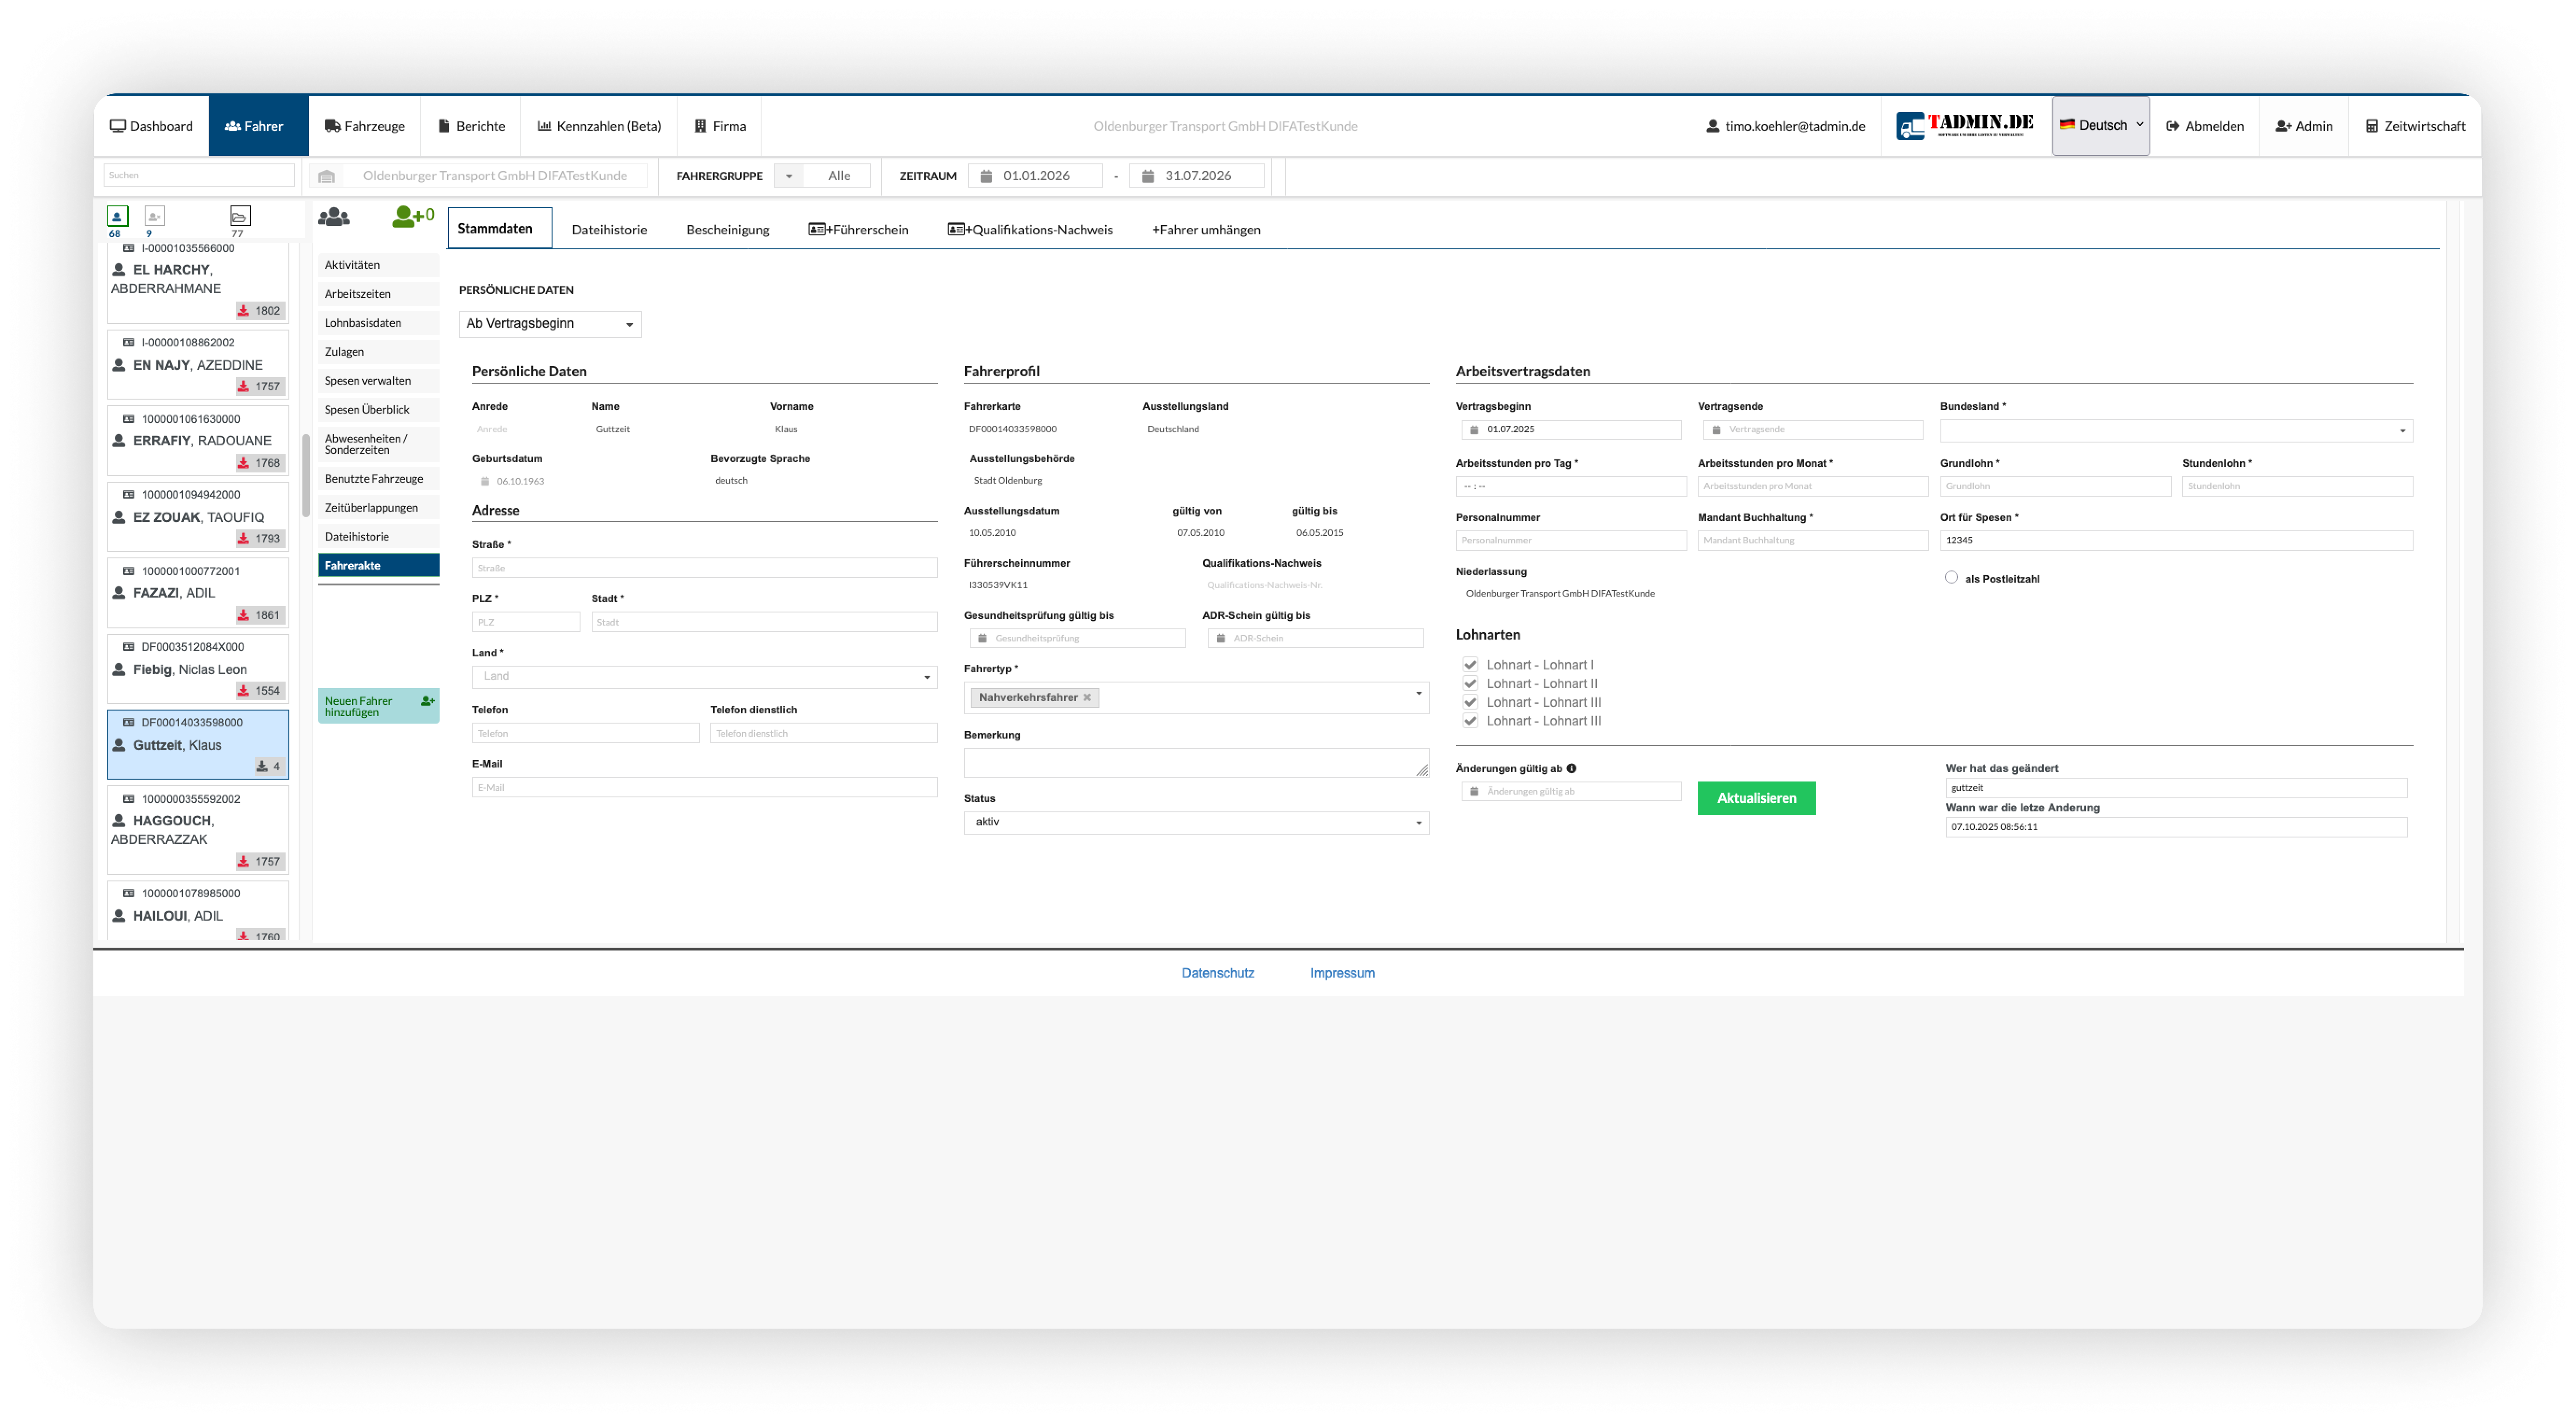The width and height of the screenshot is (2576, 1422).
Task: Switch to the Dateihistorie tab
Action: click(609, 229)
